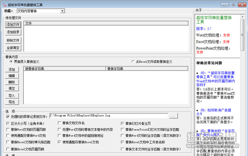Click the green 超级字符串批量替换工具 heading

click(214, 20)
